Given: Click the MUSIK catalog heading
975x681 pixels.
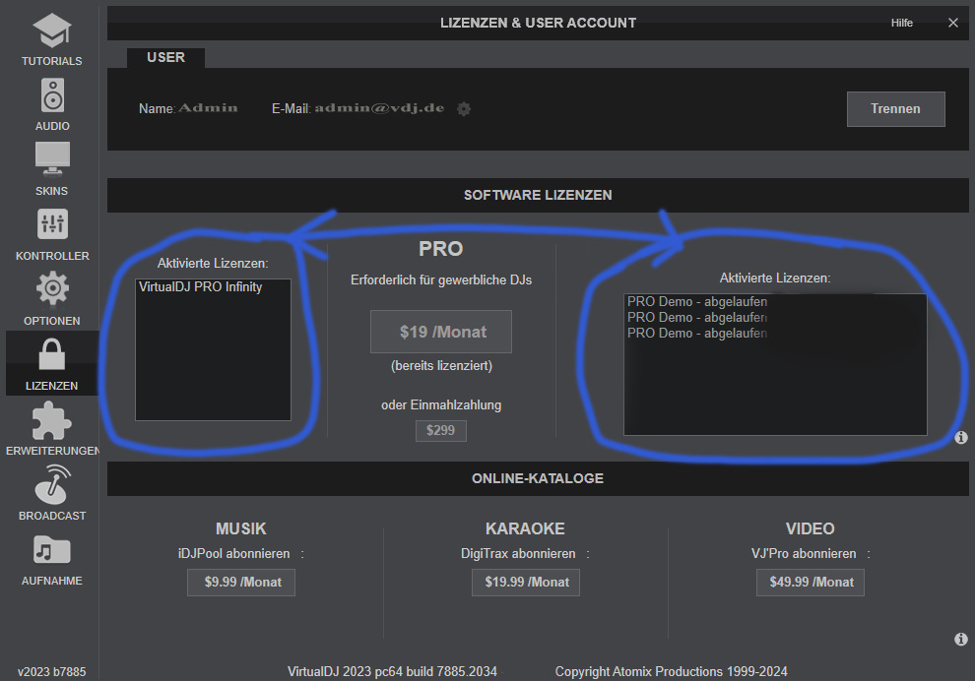Looking at the screenshot, I should pos(240,528).
